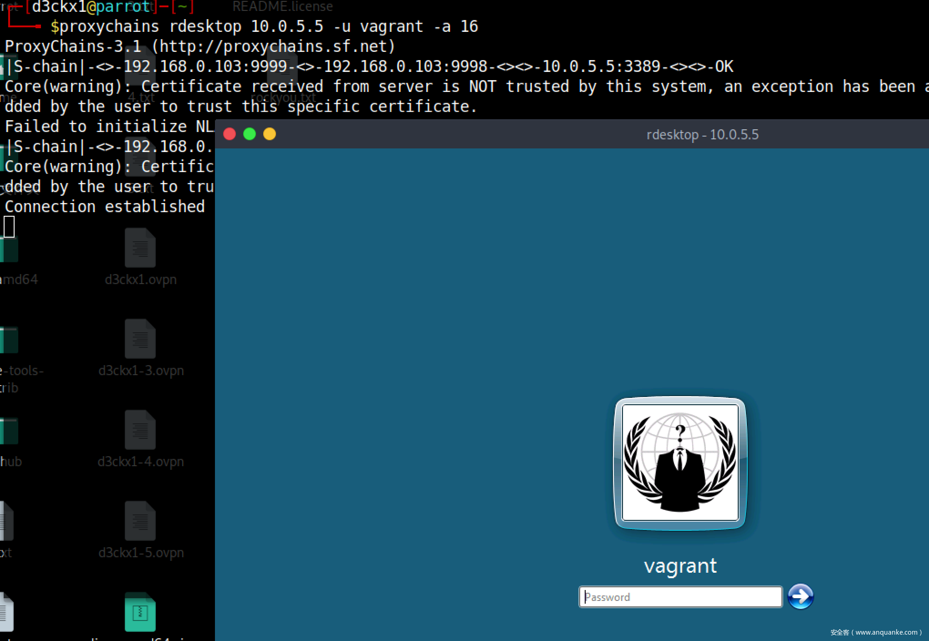Select the d3ckx1.ovpn file icon
Image resolution: width=929 pixels, height=641 pixels.
pos(140,248)
